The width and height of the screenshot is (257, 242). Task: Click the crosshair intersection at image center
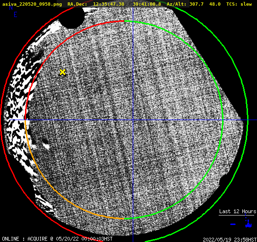[133, 120]
